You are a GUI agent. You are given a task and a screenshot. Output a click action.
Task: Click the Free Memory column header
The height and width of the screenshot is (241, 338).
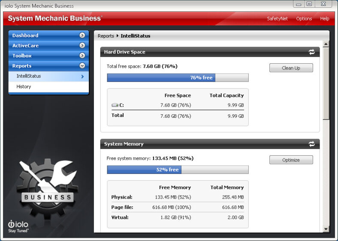pos(175,187)
